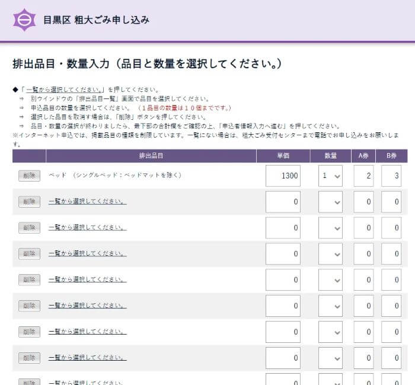415x385 pixels.
Task: Click the A券 field in the fifth row
Action: (x=363, y=279)
